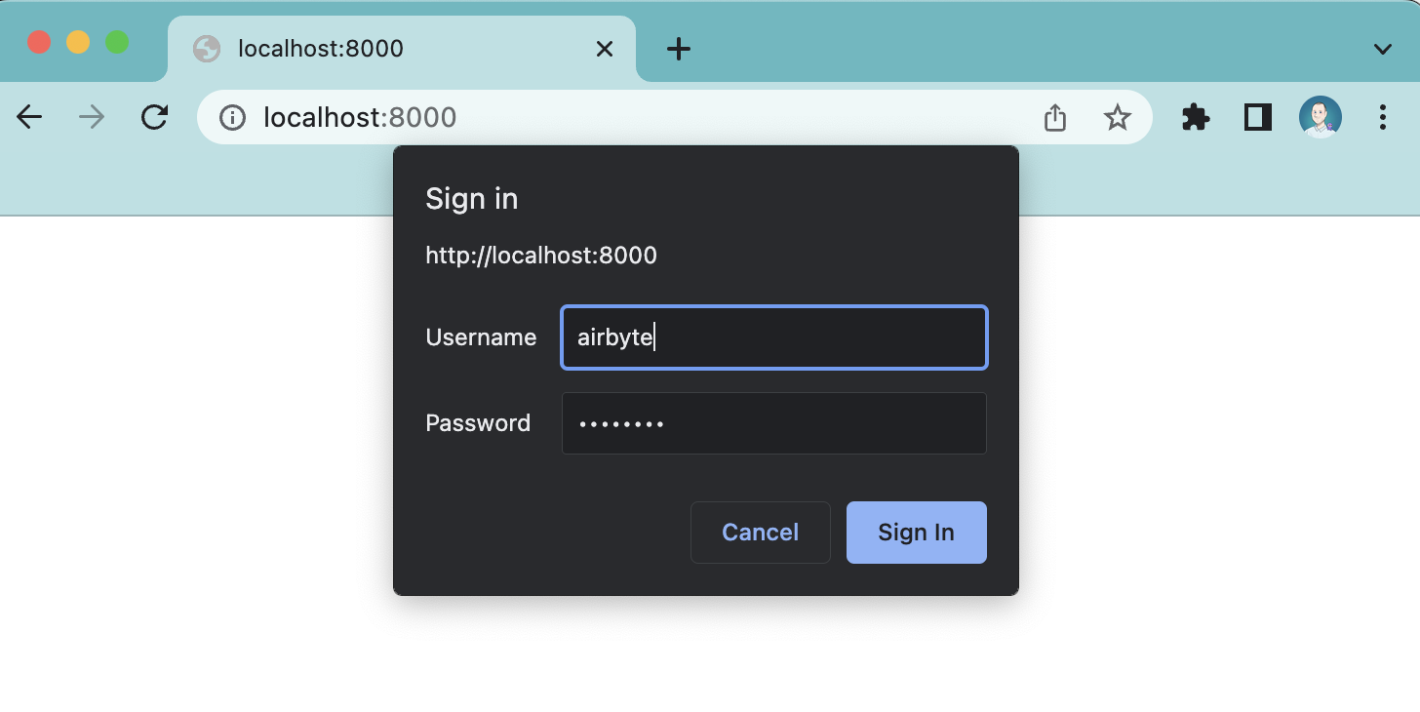Click the Sign In button
The height and width of the screenshot is (712, 1420).
click(916, 533)
